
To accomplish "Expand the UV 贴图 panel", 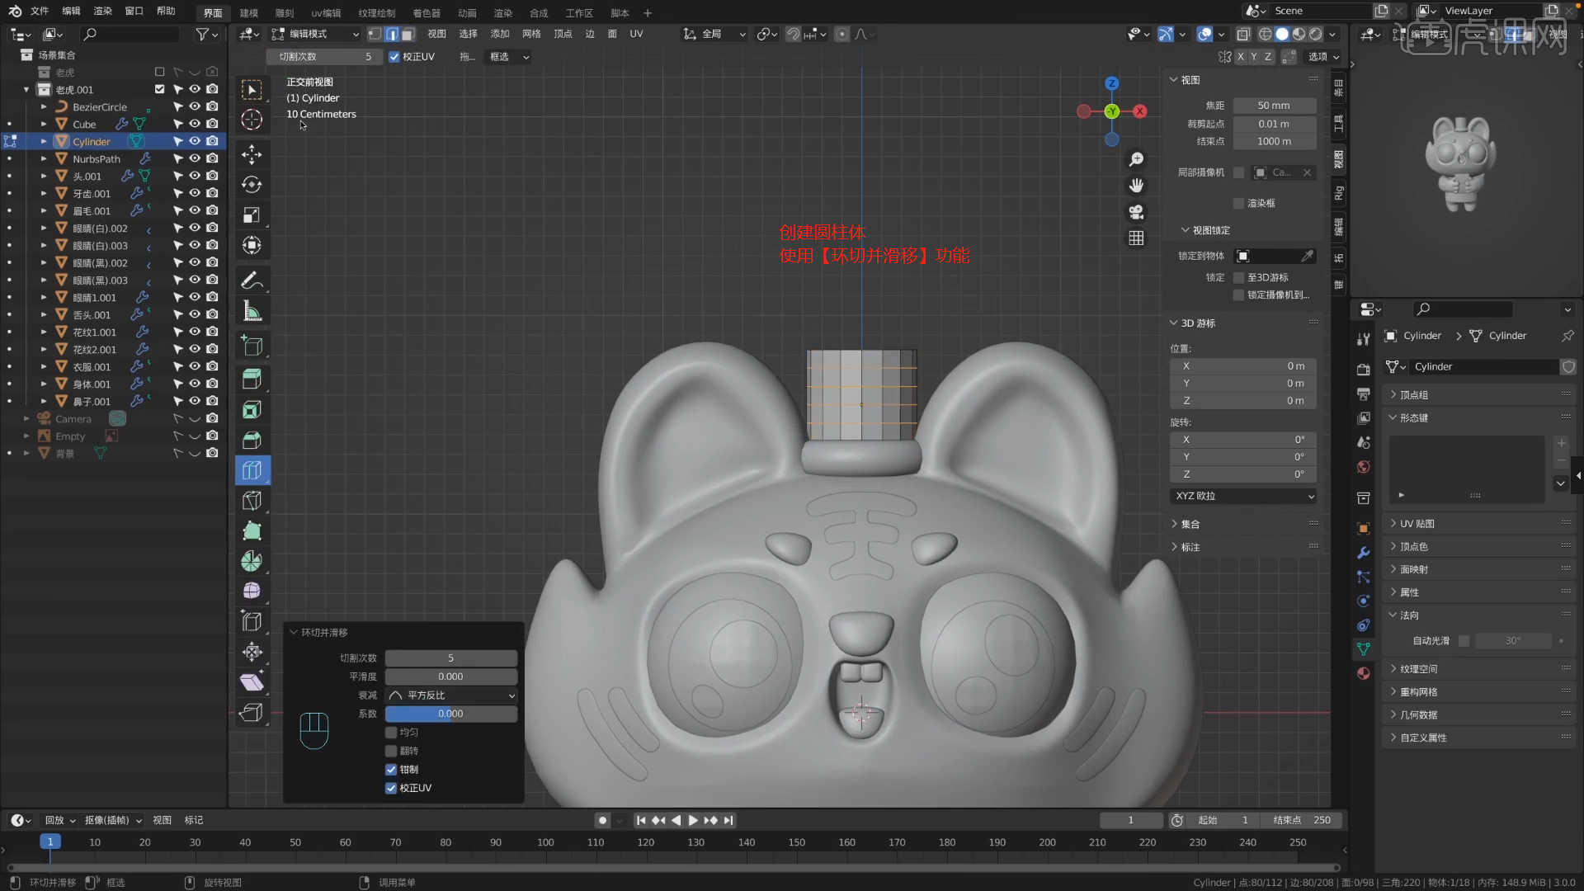I will point(1417,524).
